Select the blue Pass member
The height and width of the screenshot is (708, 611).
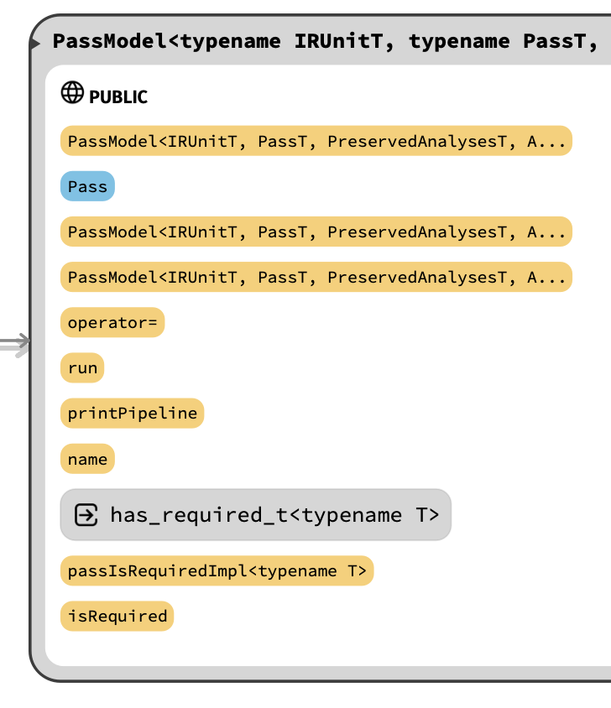tap(87, 186)
